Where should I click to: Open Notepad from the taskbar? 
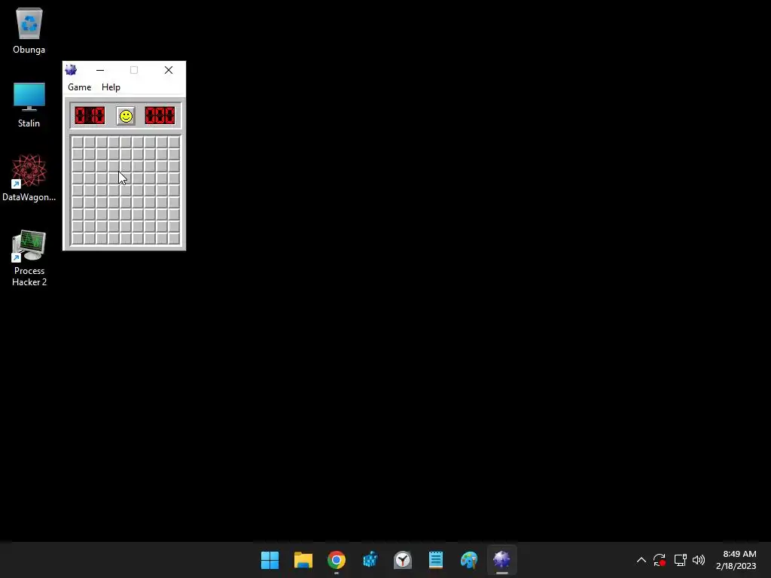pos(436,560)
